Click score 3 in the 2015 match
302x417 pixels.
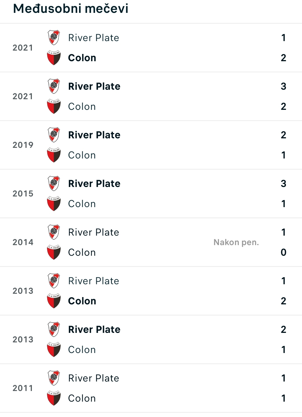284,184
